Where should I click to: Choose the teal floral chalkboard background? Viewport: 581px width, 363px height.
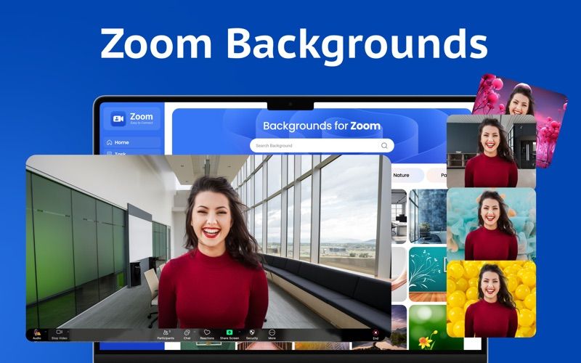428,274
